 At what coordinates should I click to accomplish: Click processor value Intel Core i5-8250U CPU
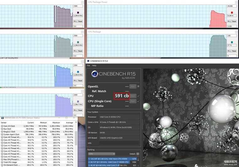110,117
